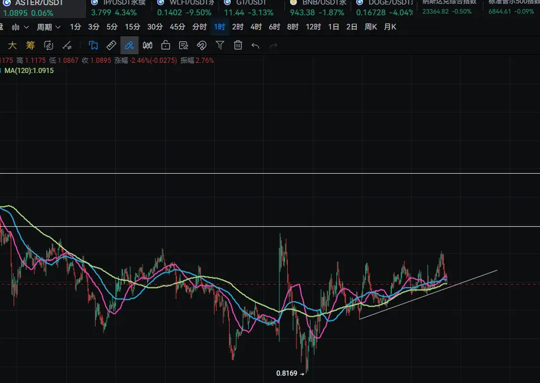
Task: Select the 1日 daily timeframe
Action: point(334,27)
